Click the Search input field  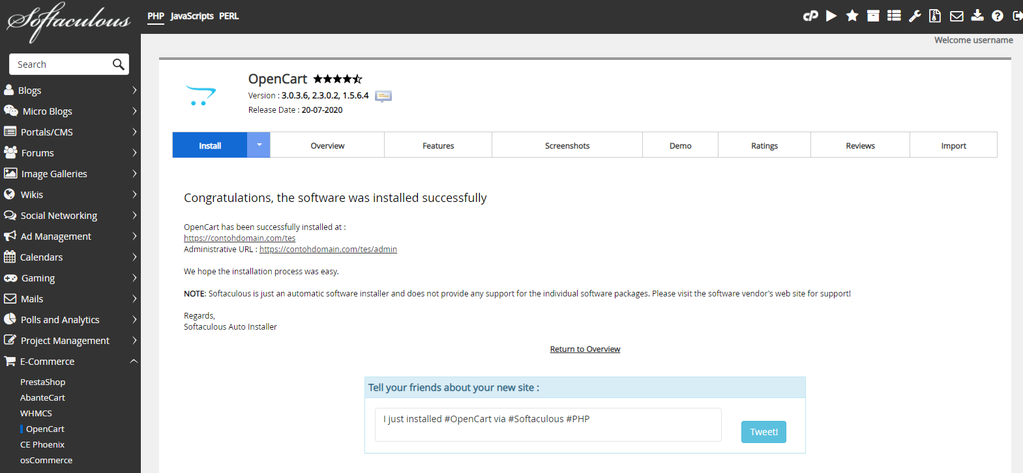point(62,64)
